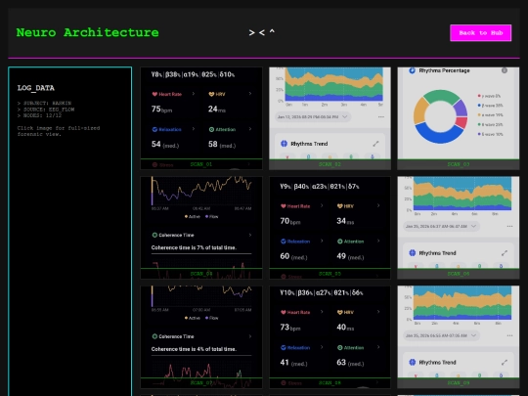Click the SCAN_01 label
Image resolution: width=528 pixels, height=396 pixels.
[x=201, y=164]
